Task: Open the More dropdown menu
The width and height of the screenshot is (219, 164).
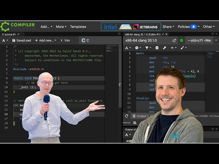Action: [x=61, y=27]
